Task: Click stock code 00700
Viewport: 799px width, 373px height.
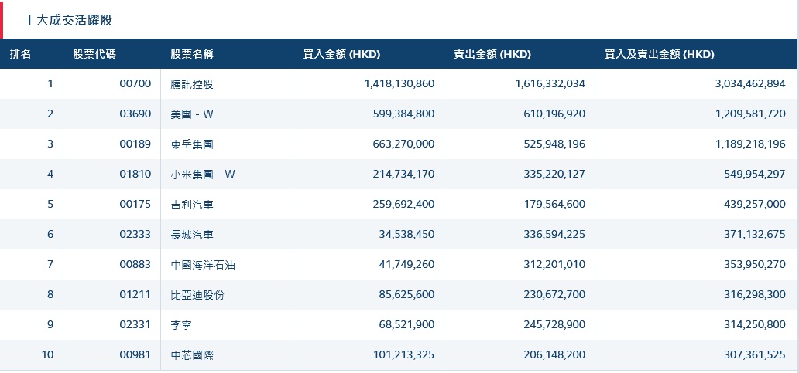Action: click(x=135, y=83)
